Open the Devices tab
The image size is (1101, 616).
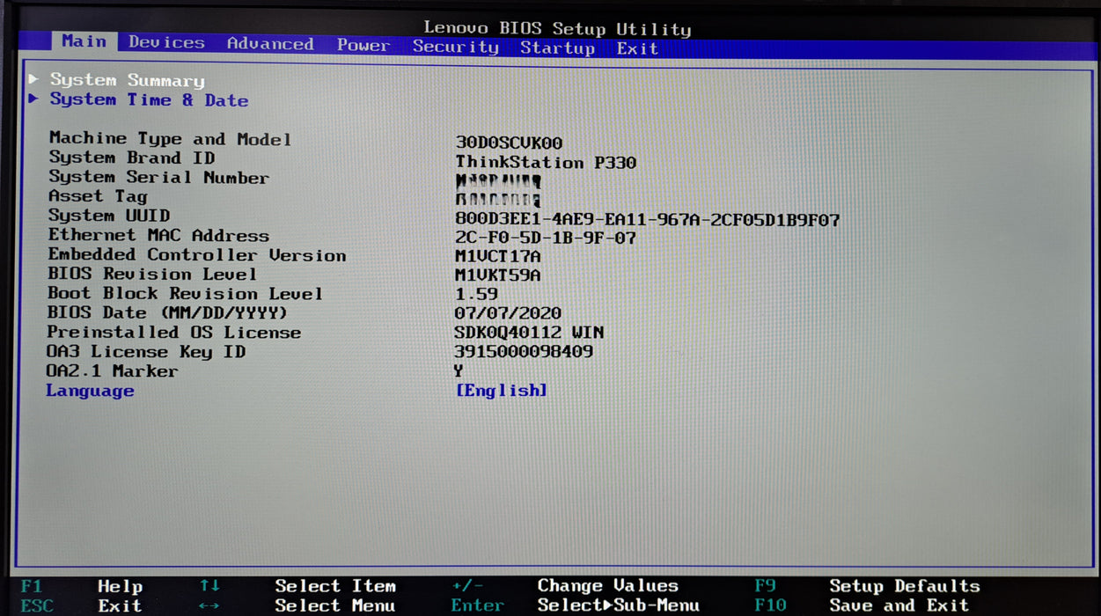(166, 42)
